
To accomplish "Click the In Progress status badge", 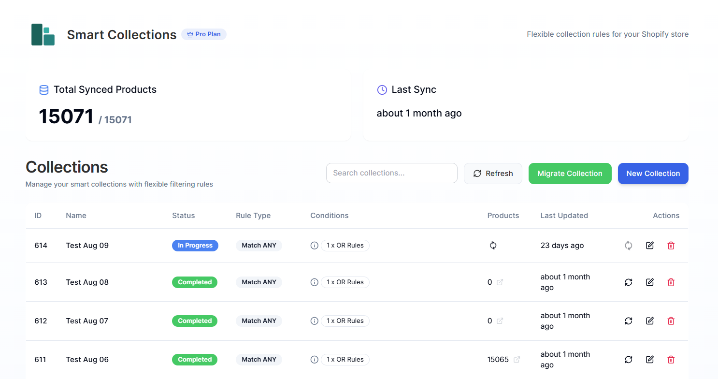I will [x=195, y=245].
